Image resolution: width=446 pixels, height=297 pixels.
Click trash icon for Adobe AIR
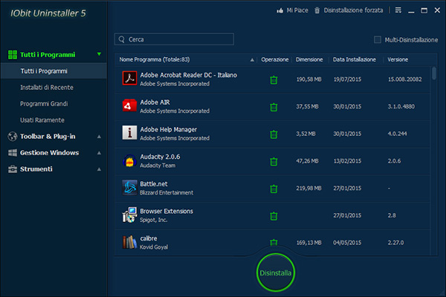tap(274, 107)
